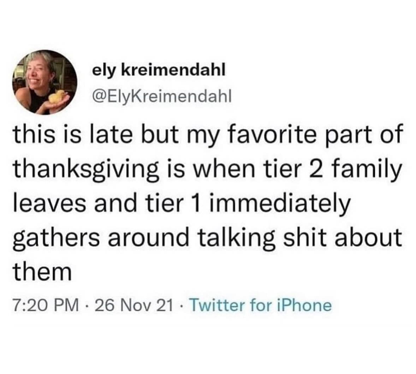Click the ely kreimendahl profile picture

tap(45, 82)
